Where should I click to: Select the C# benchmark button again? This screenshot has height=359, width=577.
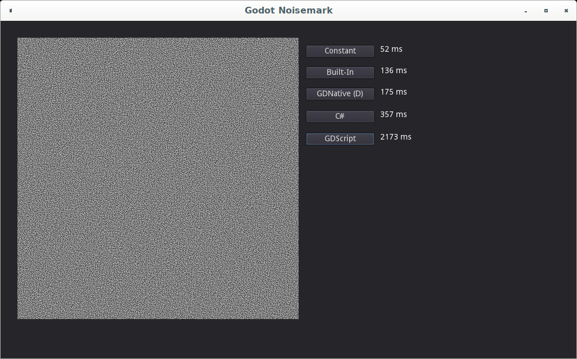[340, 116]
